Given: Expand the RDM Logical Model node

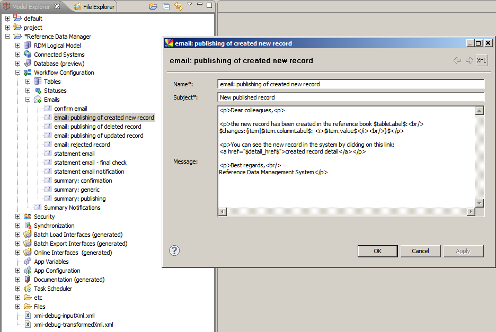Looking at the screenshot, I should tap(18, 46).
